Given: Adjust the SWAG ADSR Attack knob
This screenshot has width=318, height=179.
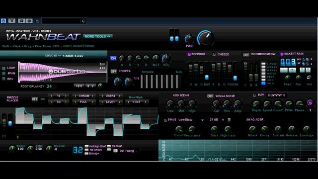Looking at the screenshot, I should 252,129.
